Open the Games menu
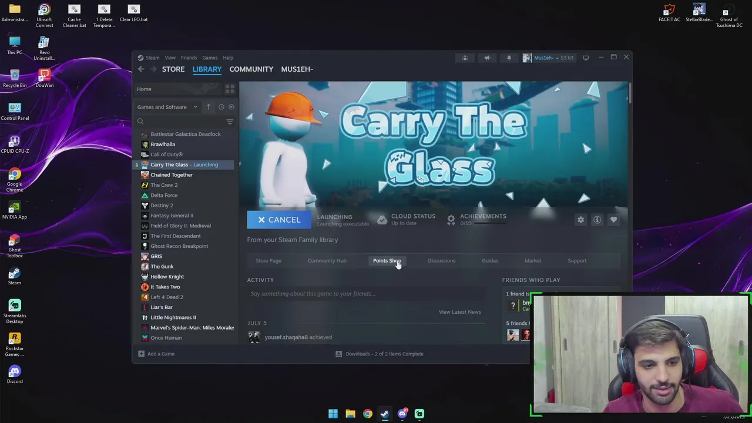 click(210, 58)
